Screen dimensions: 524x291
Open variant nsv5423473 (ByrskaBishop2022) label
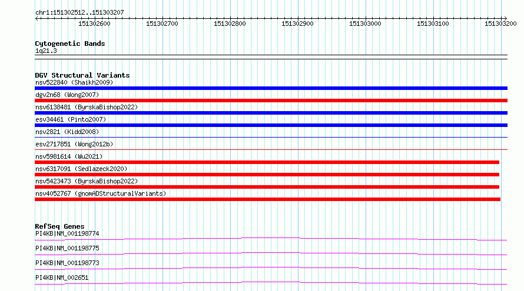point(87,181)
